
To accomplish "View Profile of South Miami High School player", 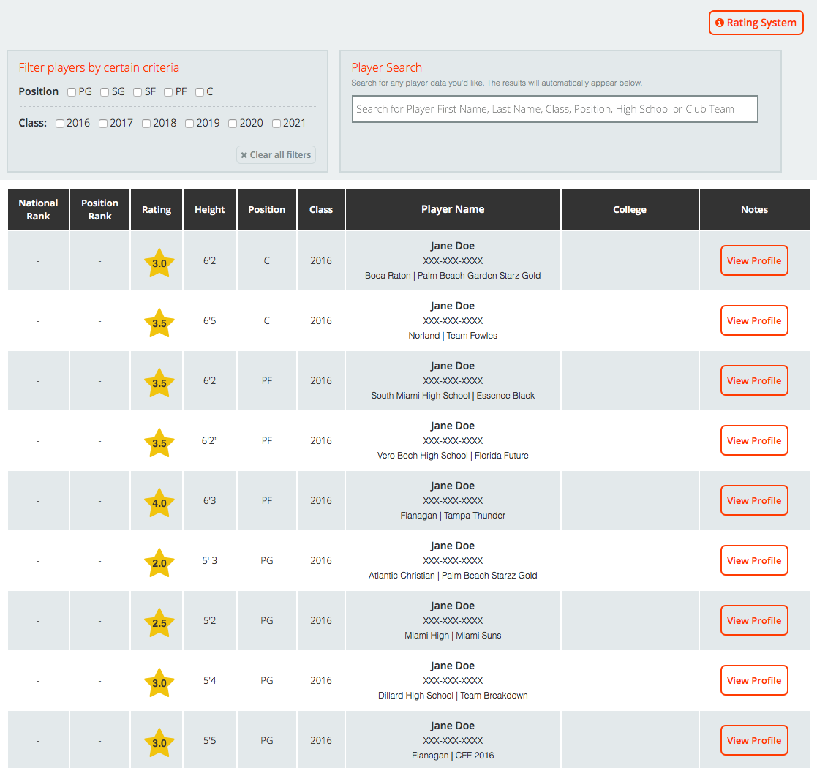I will click(x=754, y=380).
